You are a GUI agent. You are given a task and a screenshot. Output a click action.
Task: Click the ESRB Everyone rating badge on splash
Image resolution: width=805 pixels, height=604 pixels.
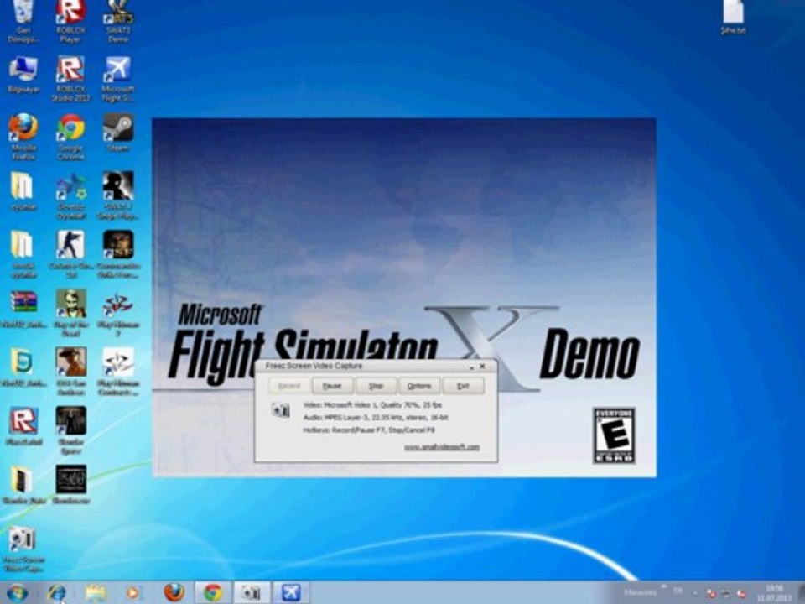(614, 435)
